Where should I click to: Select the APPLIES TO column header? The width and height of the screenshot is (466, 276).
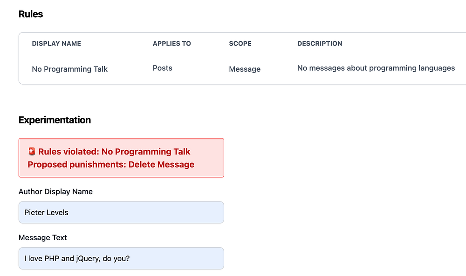[x=172, y=43]
